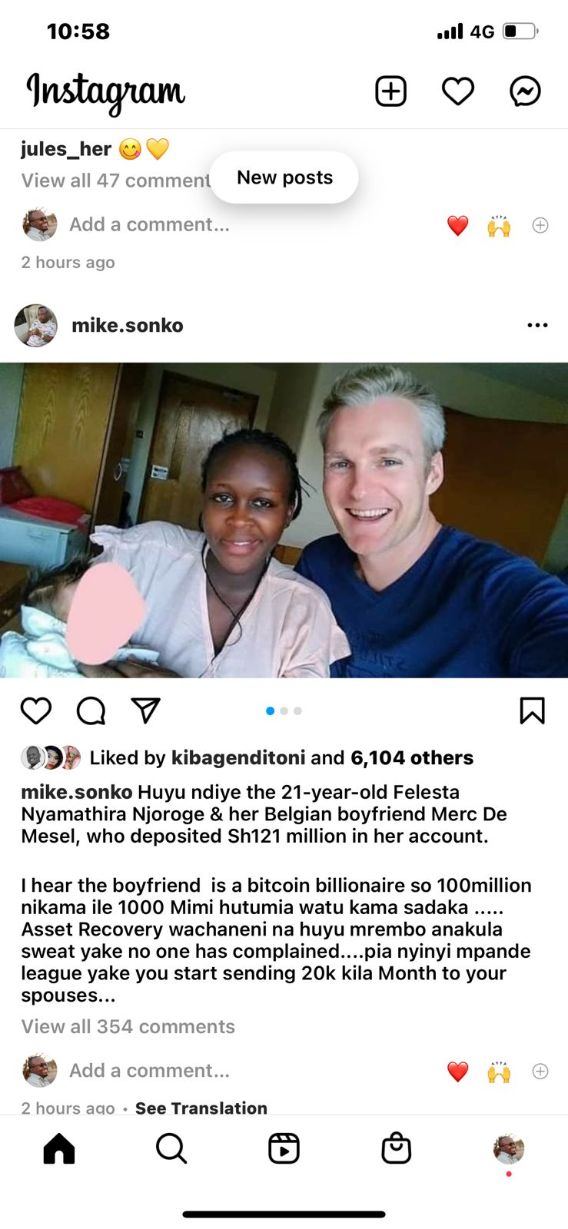Image resolution: width=568 pixels, height=1229 pixels.
Task: Open your profile avatar in bottom bar
Action: click(509, 1149)
